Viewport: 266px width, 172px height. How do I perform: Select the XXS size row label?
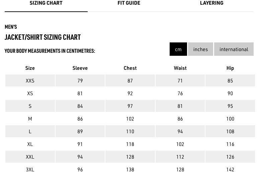30,80
